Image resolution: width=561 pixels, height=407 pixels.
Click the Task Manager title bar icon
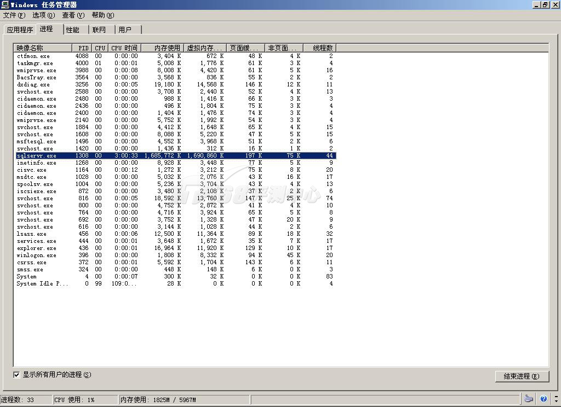(x=5, y=4)
